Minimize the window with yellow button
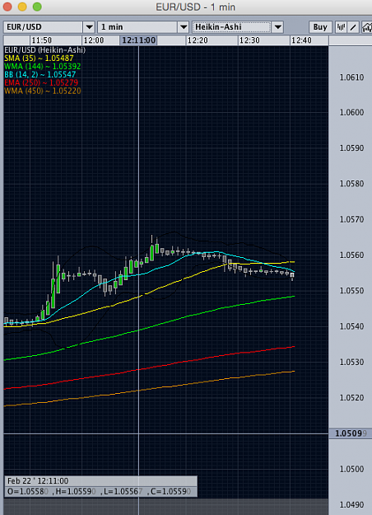Screen dimensions: 372x515 22,7
